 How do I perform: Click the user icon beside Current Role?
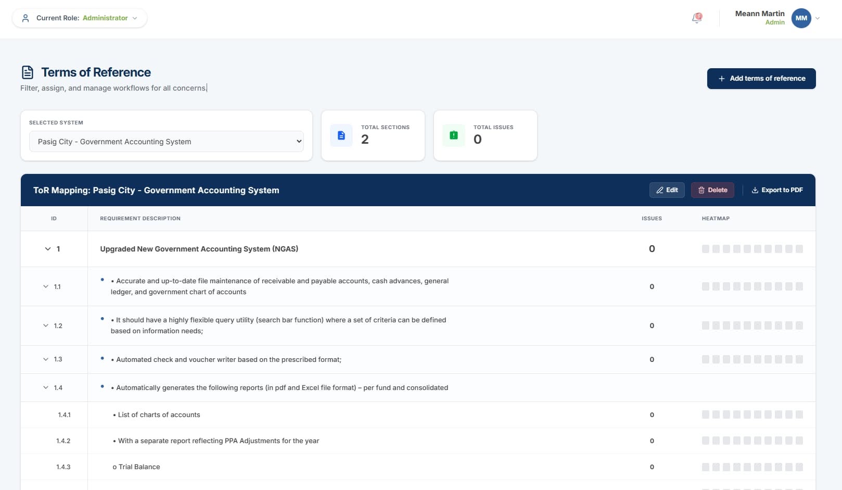[25, 18]
